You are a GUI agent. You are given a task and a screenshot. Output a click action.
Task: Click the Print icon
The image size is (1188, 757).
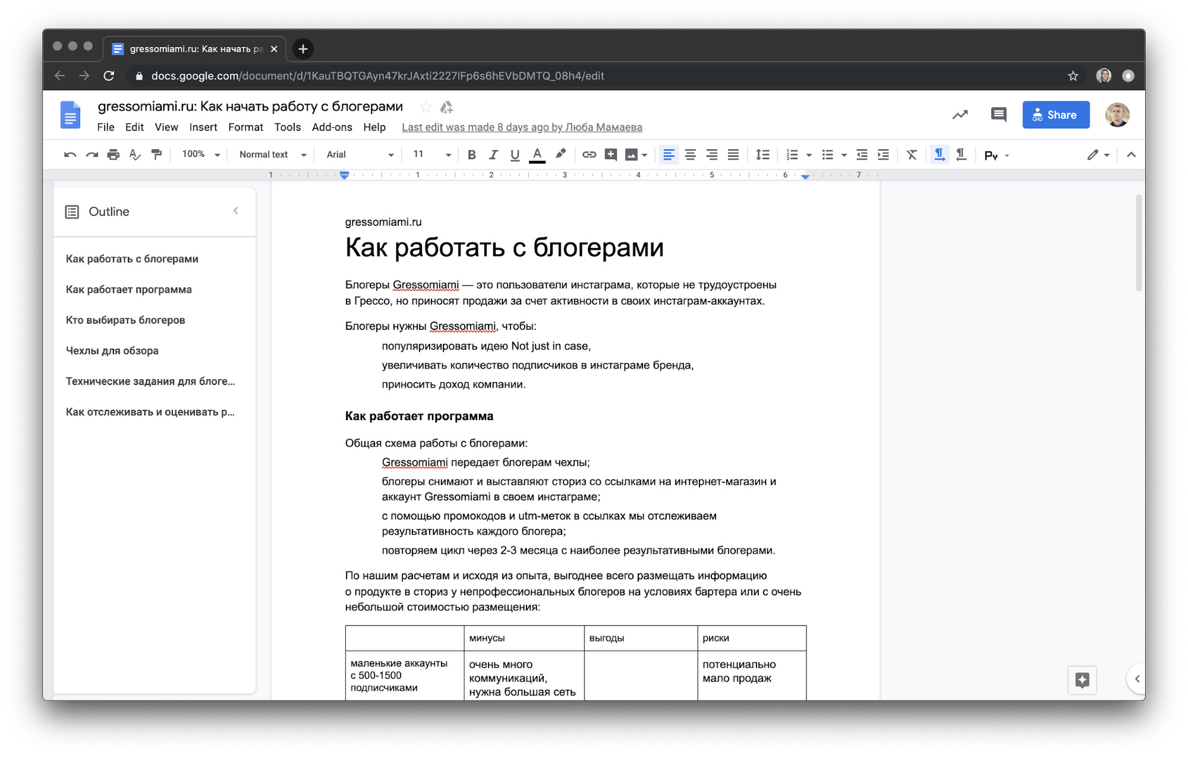(113, 155)
